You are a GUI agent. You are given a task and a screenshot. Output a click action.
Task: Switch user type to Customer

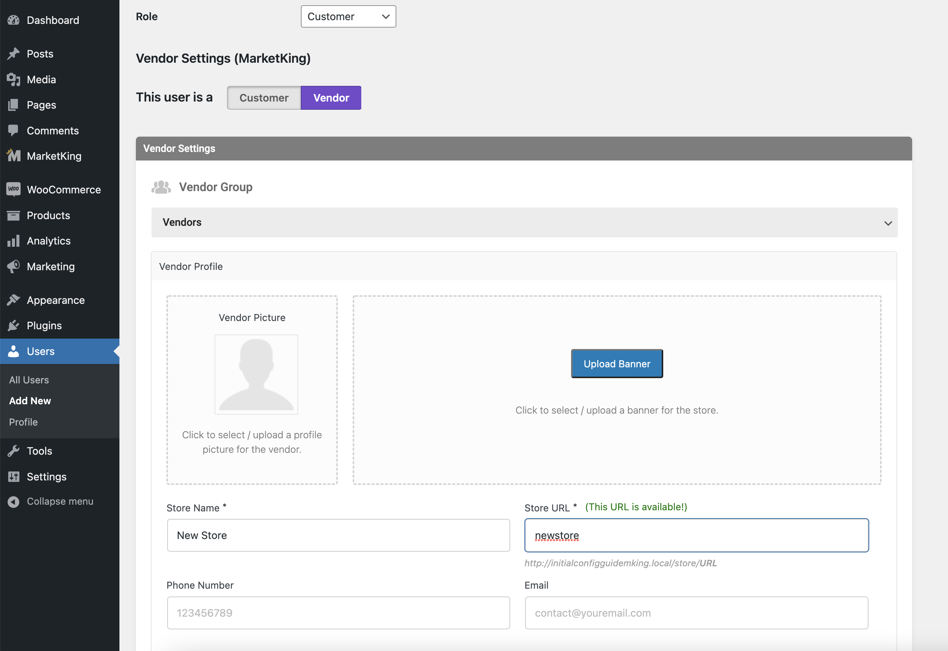click(x=263, y=98)
